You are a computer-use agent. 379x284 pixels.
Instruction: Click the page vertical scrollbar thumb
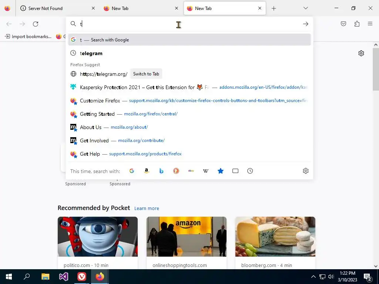(376, 70)
